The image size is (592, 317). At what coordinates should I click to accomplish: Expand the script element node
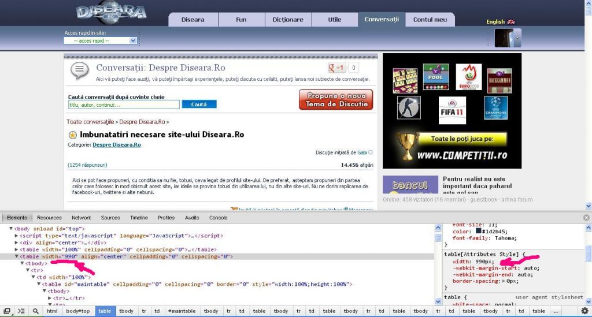tap(16, 236)
